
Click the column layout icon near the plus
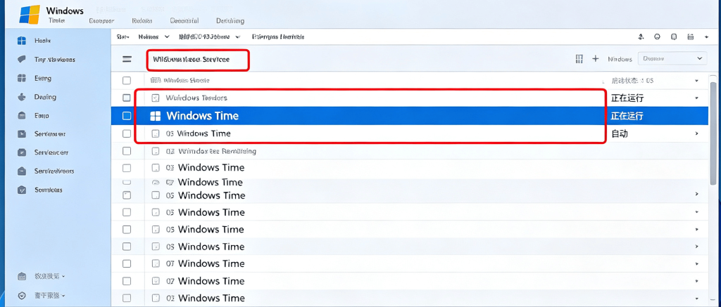579,59
